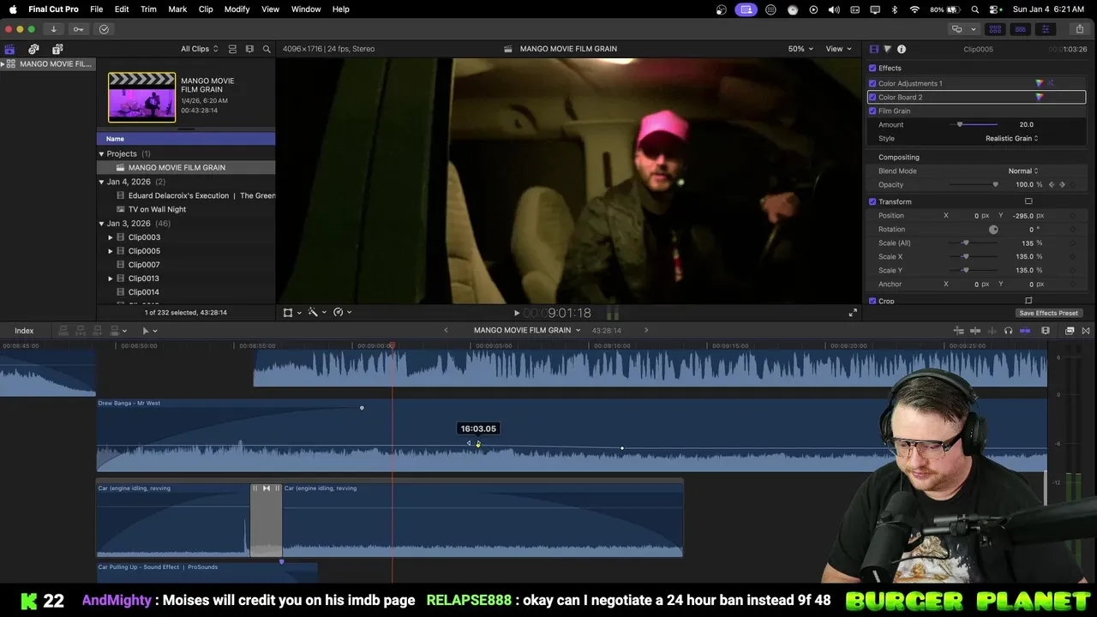Screen dimensions: 1097x617
Task: Open the File menu
Action: tap(97, 9)
